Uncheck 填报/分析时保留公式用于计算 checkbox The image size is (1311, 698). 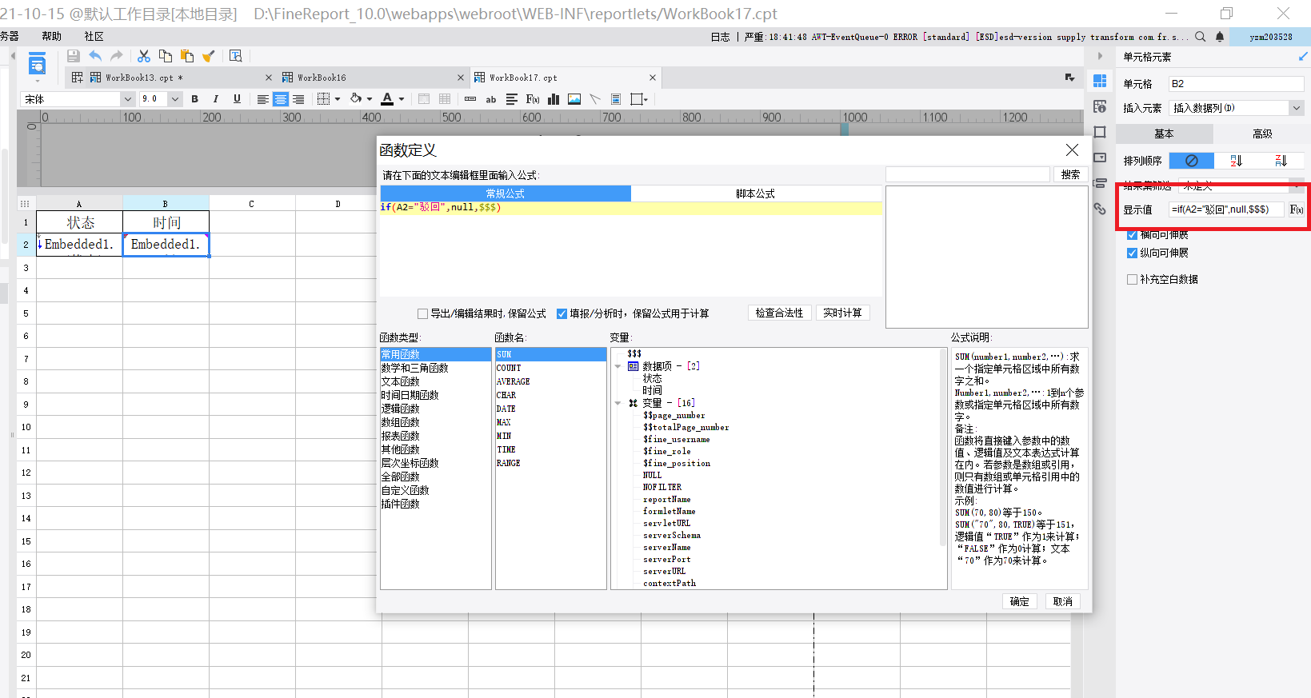[x=562, y=313]
